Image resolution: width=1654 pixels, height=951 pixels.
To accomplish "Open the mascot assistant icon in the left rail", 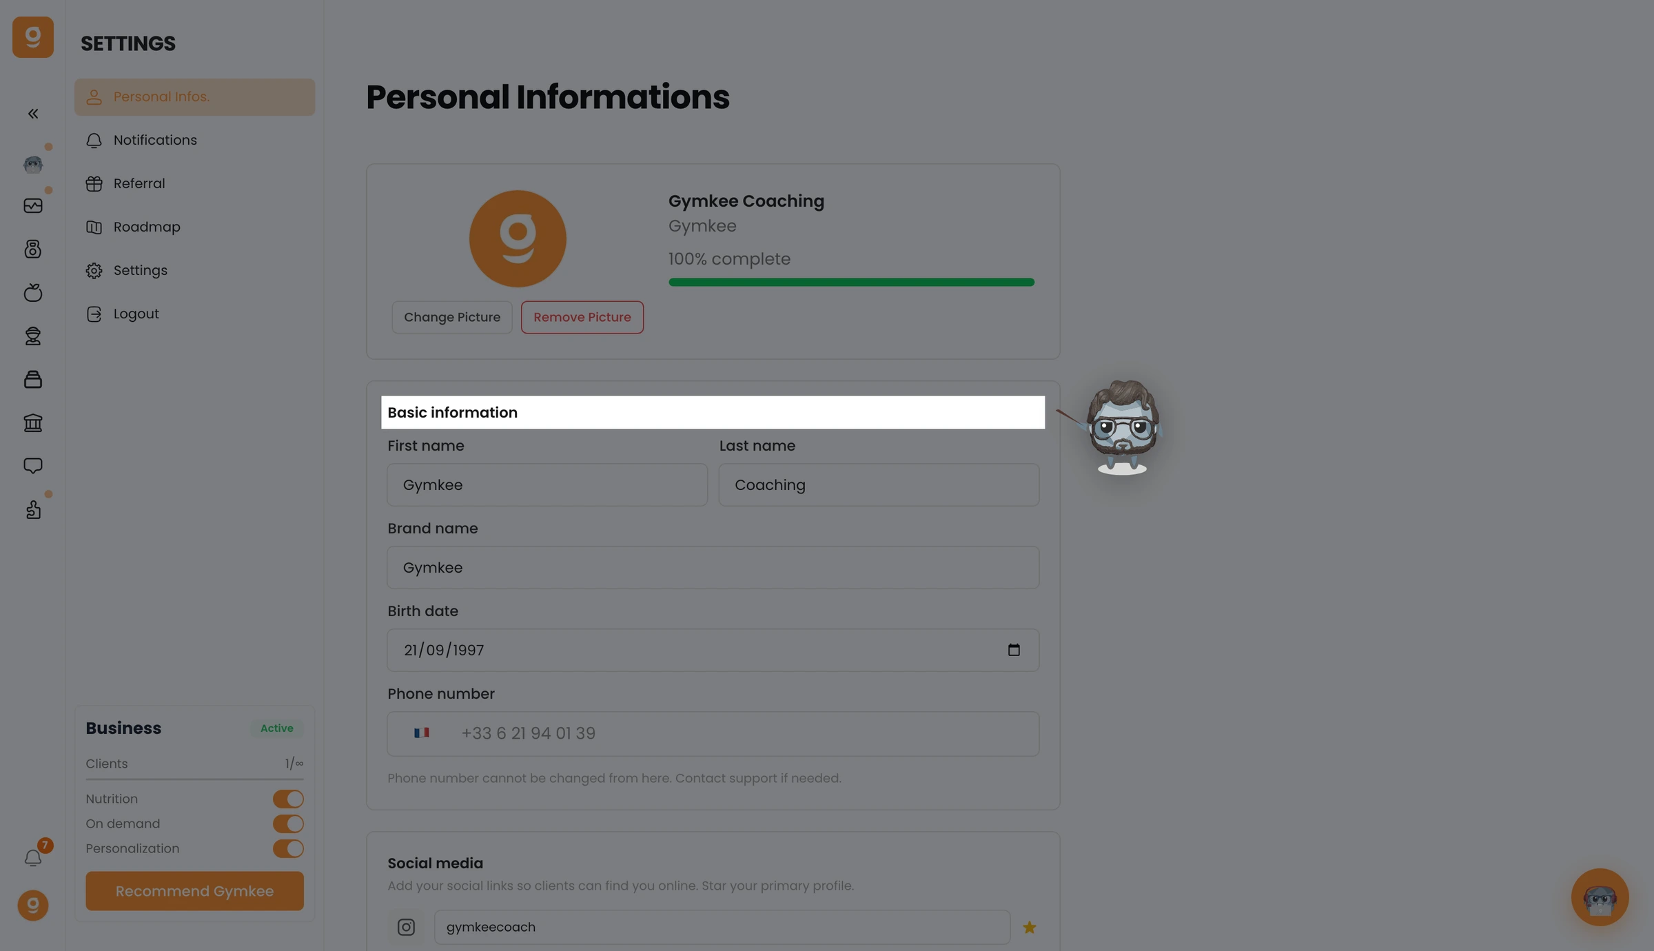I will pyautogui.click(x=33, y=164).
